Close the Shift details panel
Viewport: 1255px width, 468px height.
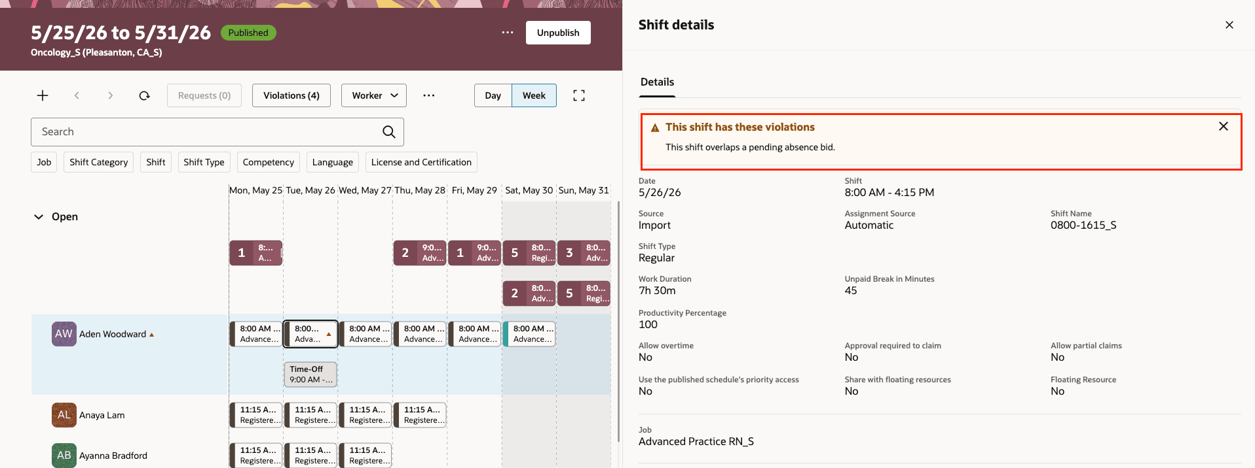click(1229, 25)
